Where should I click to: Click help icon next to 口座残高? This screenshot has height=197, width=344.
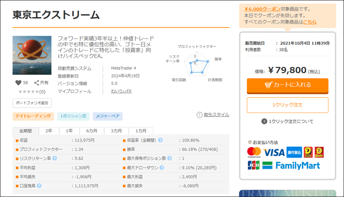39,186
